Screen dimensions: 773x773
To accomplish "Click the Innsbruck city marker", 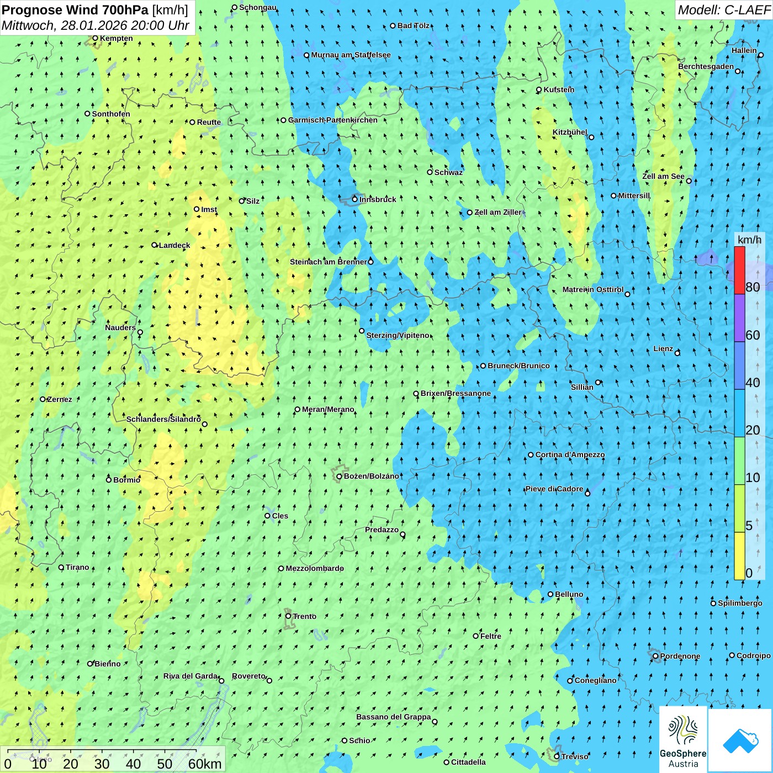I will tap(355, 199).
